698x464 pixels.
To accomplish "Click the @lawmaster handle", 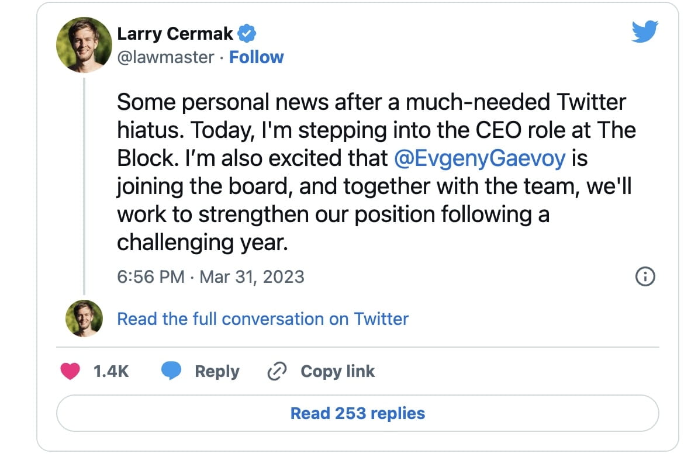I will (x=165, y=57).
